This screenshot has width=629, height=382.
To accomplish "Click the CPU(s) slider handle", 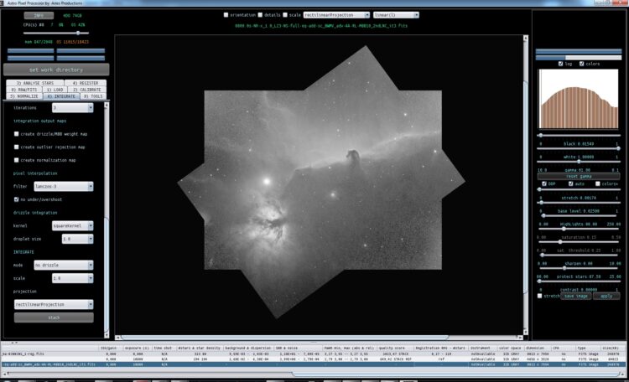I will [78, 33].
